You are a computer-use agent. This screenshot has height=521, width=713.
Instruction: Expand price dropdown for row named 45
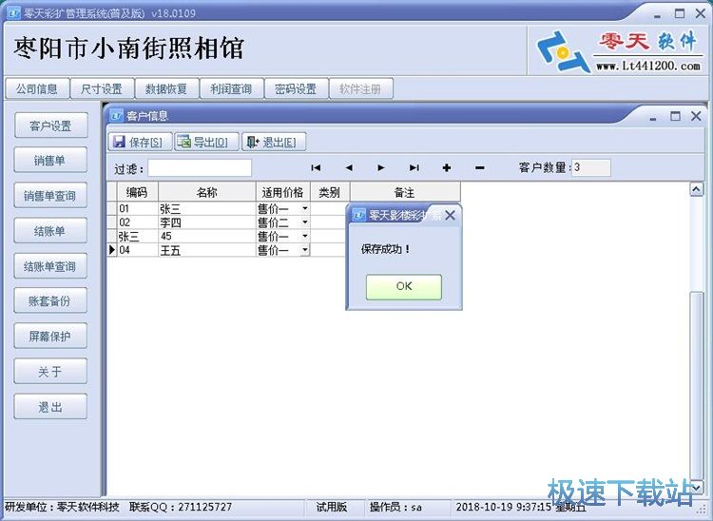coord(305,236)
